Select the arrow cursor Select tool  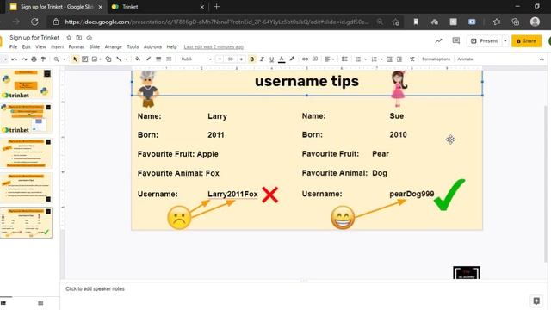point(75,59)
